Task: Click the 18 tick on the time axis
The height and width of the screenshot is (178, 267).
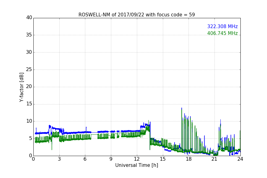Action: (x=189, y=159)
